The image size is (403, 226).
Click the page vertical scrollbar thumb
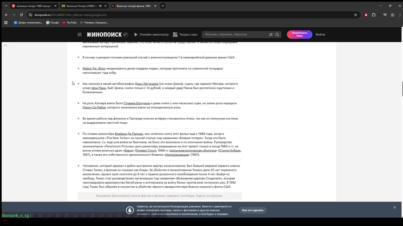pos(402,89)
